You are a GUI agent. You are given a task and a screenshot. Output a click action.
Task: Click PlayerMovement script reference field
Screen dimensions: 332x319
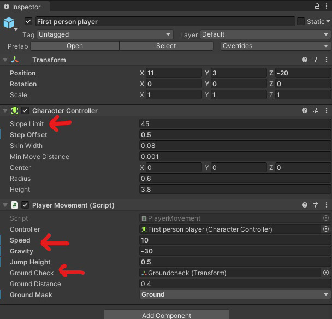coord(230,218)
